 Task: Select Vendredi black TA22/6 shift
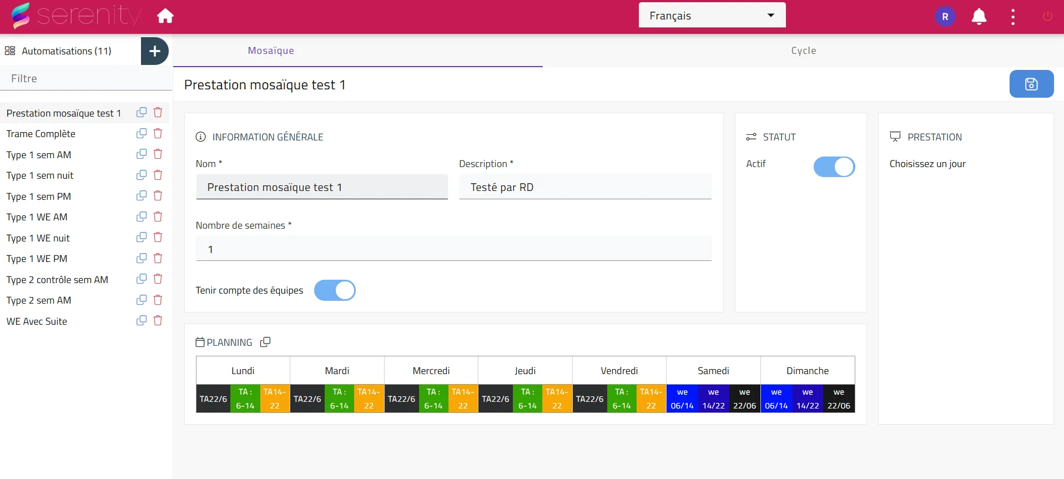(x=589, y=399)
